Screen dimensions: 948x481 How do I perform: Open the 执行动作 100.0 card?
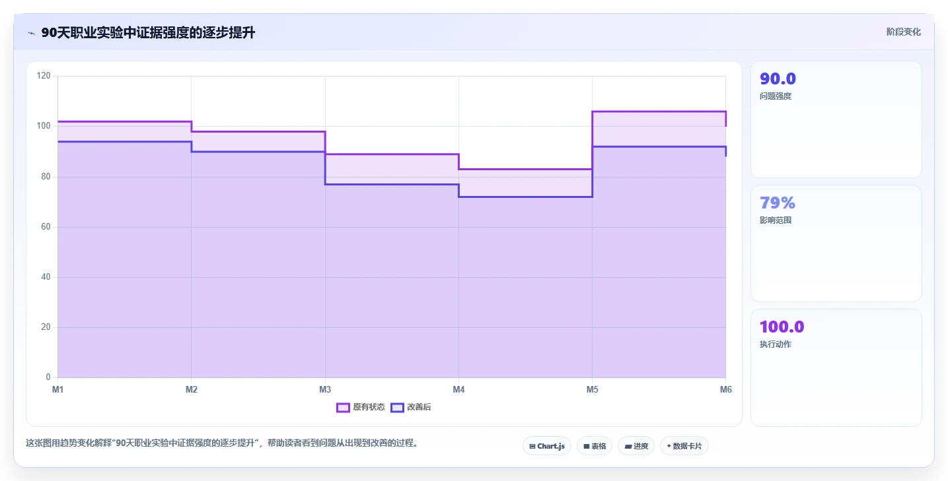click(x=836, y=368)
